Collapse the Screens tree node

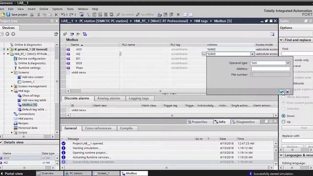(x=12, y=72)
